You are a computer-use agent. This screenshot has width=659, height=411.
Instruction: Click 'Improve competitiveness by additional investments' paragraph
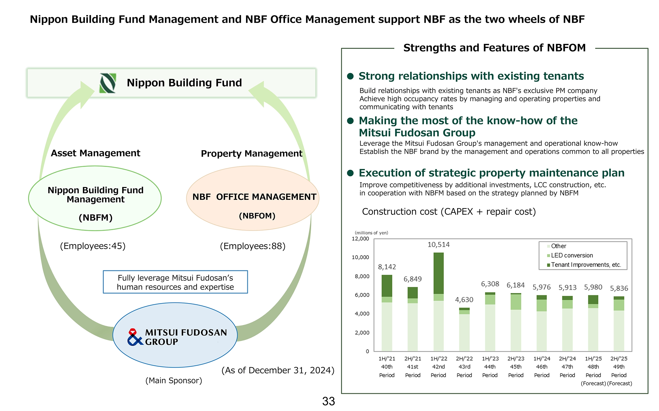(x=483, y=189)
